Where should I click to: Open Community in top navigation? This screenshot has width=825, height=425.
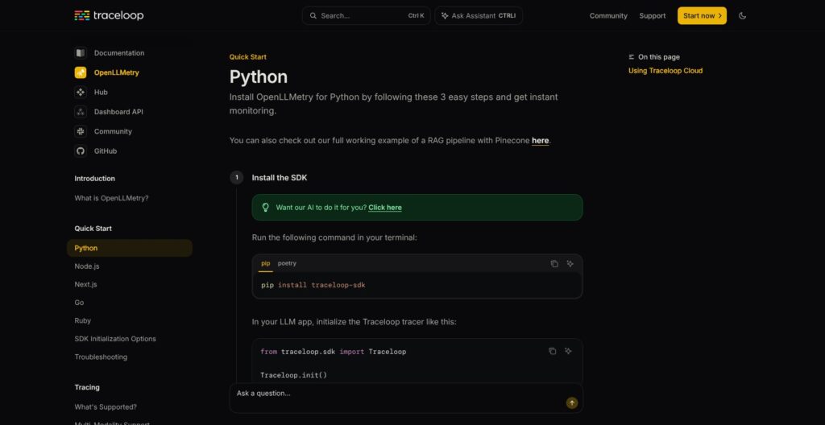[x=608, y=16]
